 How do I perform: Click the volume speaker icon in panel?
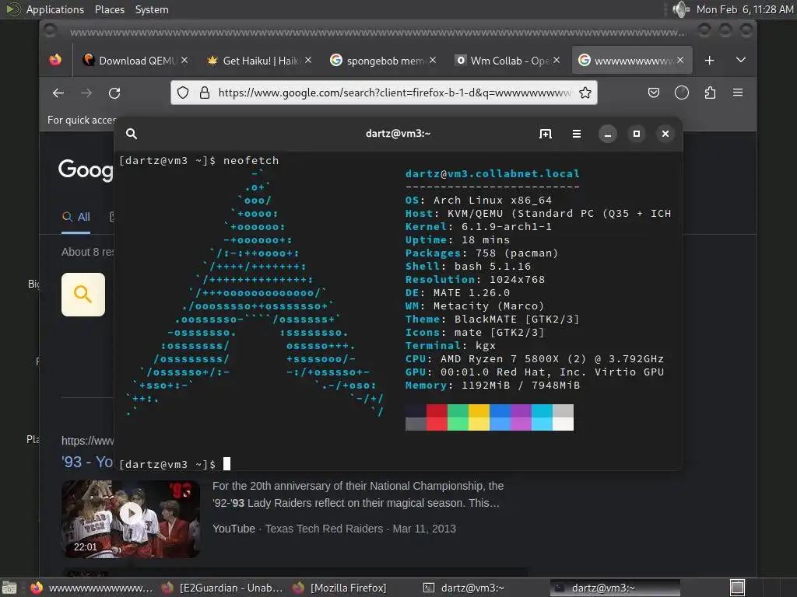[680, 9]
